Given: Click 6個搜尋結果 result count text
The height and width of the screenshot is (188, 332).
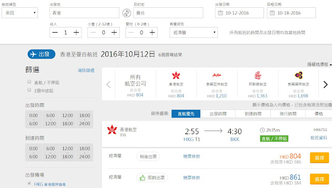Looking at the screenshot, I should 170,55.
